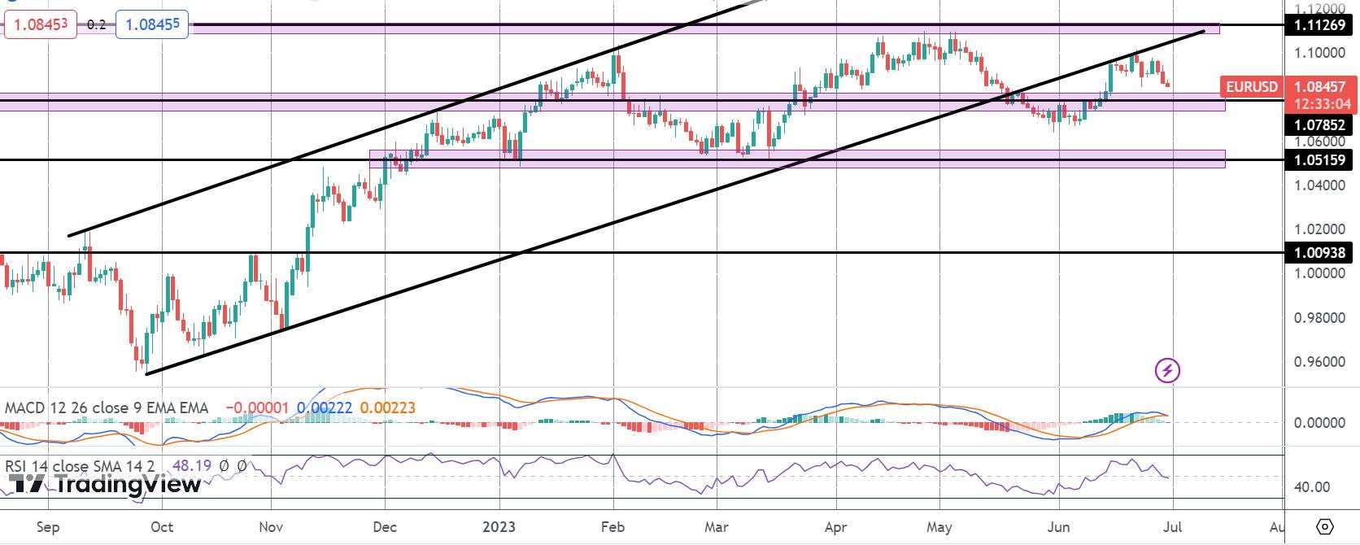
Task: Click the 1.02000 price scale label
Action: 1319,229
